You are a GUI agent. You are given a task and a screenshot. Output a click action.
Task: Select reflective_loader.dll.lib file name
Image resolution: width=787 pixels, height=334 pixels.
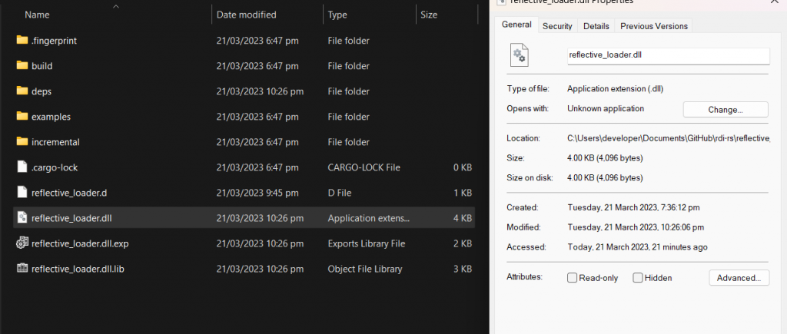tap(78, 269)
